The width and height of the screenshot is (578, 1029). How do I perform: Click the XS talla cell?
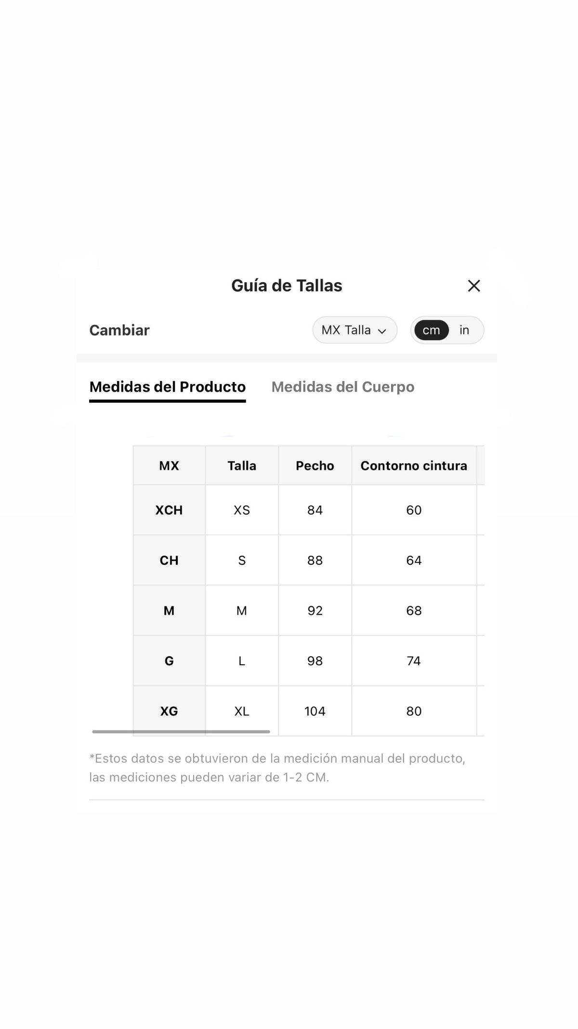[242, 510]
